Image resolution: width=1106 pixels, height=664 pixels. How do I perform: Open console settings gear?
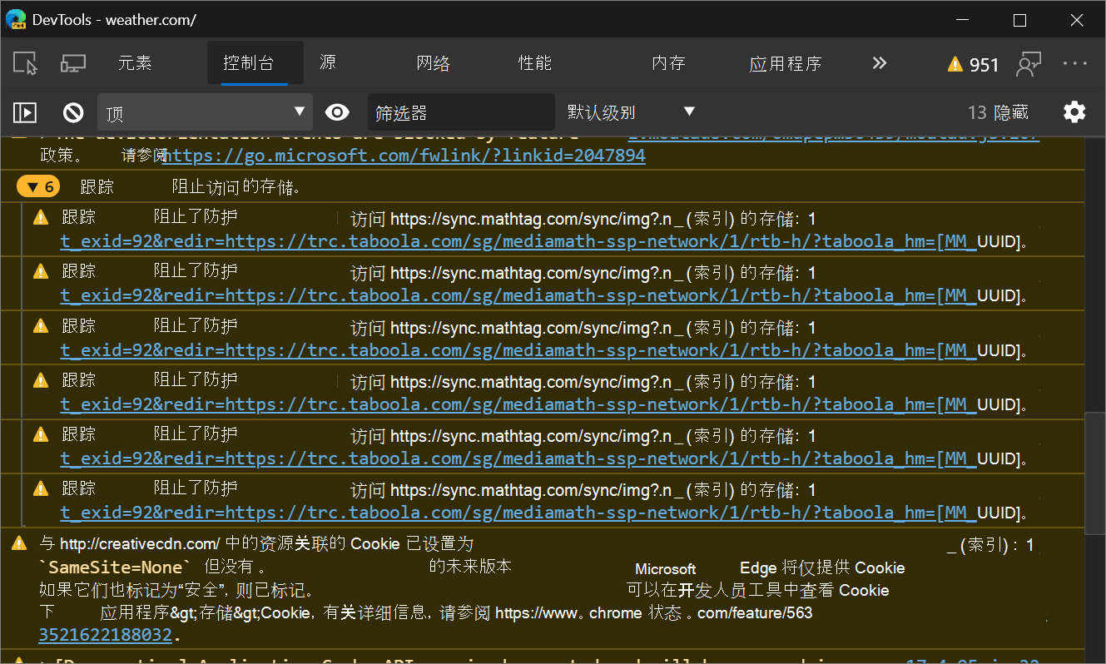[x=1074, y=112]
